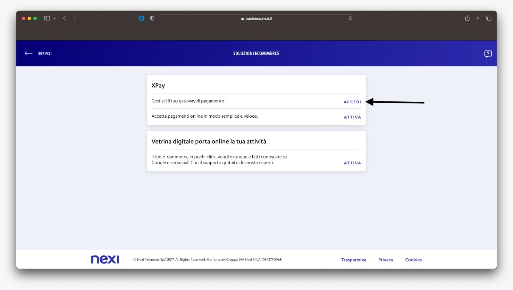513x290 pixels.
Task: Open the Cookies footer link
Action: (x=413, y=260)
